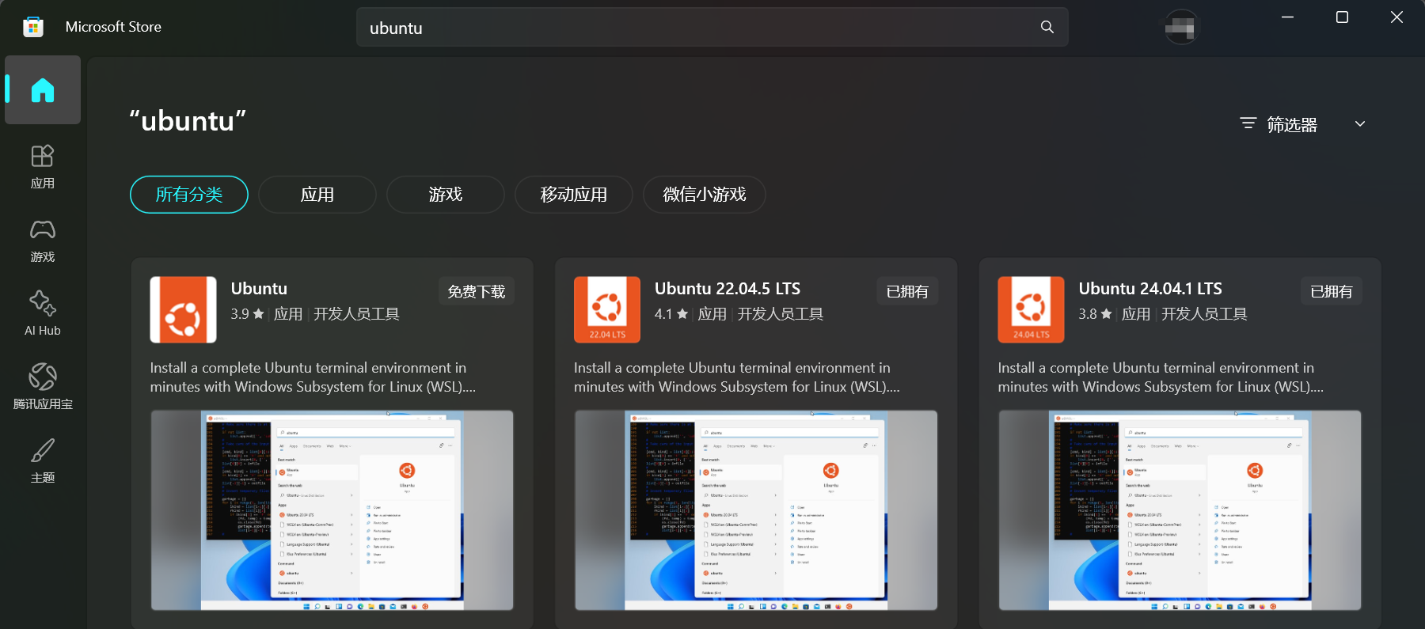This screenshot has height=629, width=1425.
Task: Click the Microsoft Store logo icon
Action: 33,27
